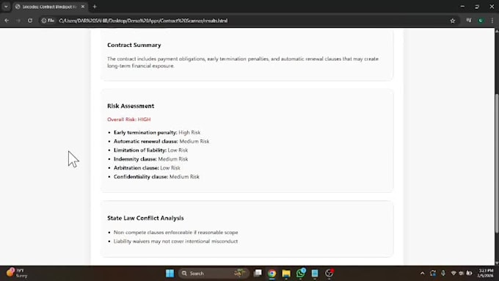This screenshot has height=281, width=499.
Task: Close the Contract Blindspot tab
Action: [83, 7]
